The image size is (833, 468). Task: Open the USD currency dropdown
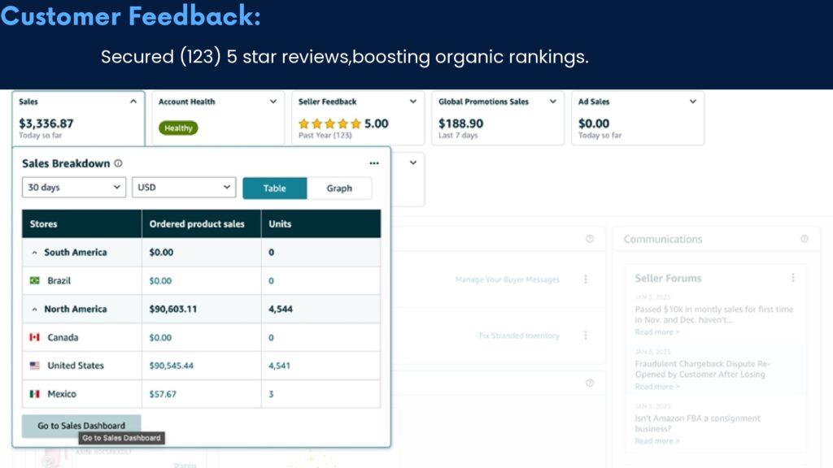point(184,188)
